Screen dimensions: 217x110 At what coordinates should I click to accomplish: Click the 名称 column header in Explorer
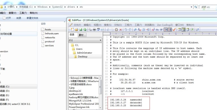coord(43,24)
